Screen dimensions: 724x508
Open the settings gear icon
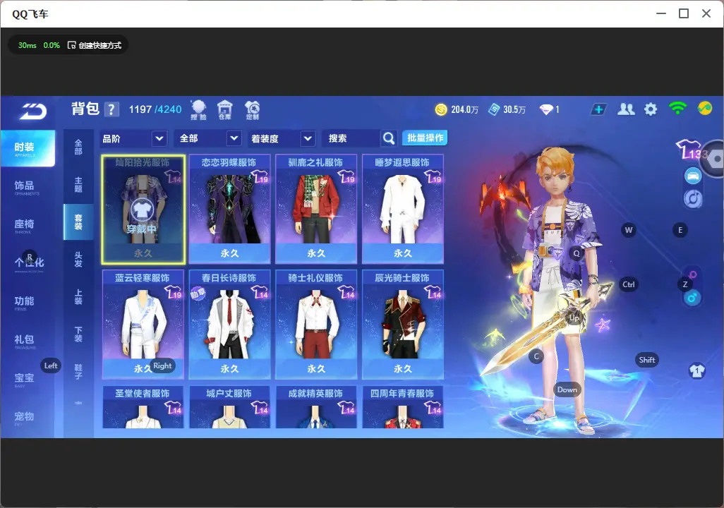[651, 109]
